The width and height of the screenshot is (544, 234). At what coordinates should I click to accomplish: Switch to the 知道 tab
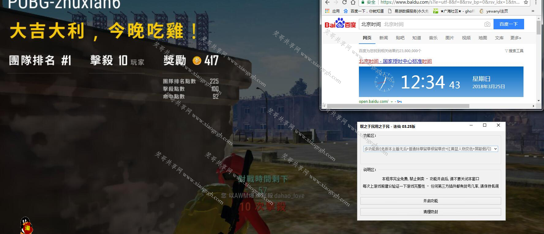tap(417, 38)
